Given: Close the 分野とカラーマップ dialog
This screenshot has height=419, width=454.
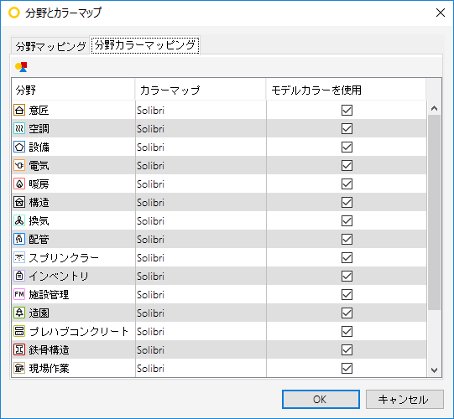Looking at the screenshot, I should pyautogui.click(x=441, y=13).
